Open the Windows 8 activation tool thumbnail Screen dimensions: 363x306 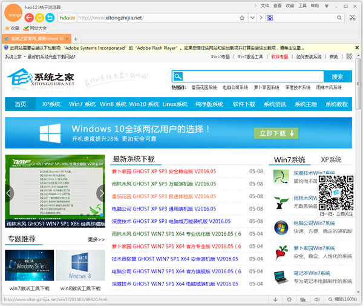point(80,265)
